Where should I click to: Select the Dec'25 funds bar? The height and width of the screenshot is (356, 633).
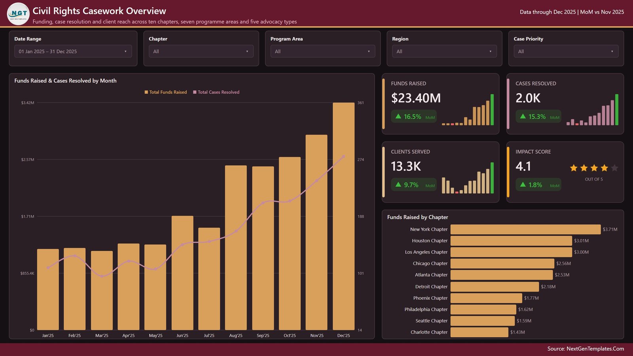click(343, 216)
